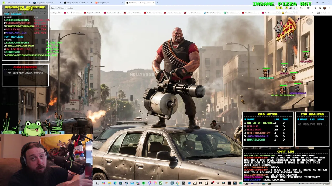Open the browser downloads icon
The width and height of the screenshot is (332, 186).
point(315,8)
